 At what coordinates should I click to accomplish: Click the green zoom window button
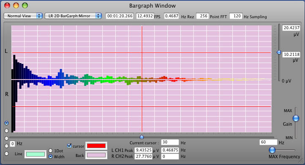pos(25,5)
